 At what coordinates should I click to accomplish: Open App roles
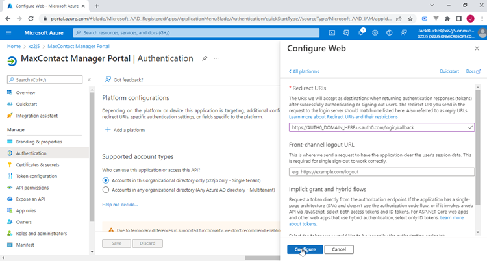tap(26, 210)
